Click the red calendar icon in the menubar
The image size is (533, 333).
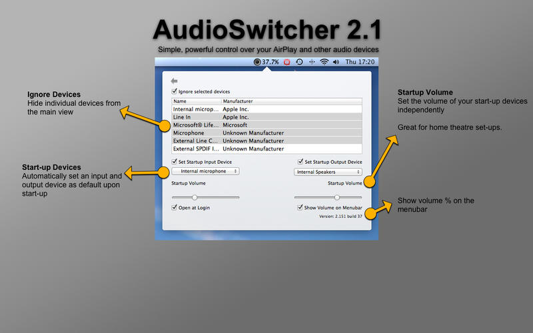(x=286, y=62)
